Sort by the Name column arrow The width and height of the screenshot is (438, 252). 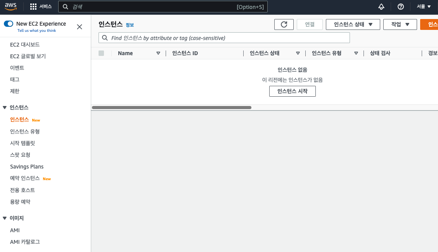(x=158, y=53)
